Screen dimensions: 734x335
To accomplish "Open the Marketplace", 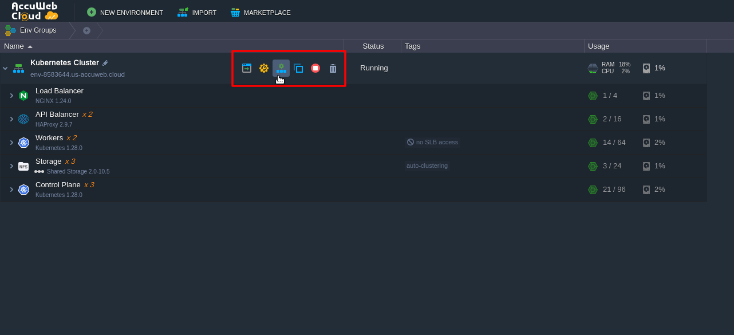I will coord(261,12).
